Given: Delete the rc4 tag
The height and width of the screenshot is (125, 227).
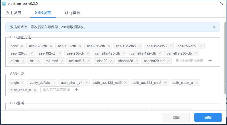Looking at the screenshot, I should pos(39,61).
